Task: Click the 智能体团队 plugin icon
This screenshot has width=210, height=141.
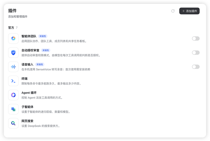Action: point(13,39)
